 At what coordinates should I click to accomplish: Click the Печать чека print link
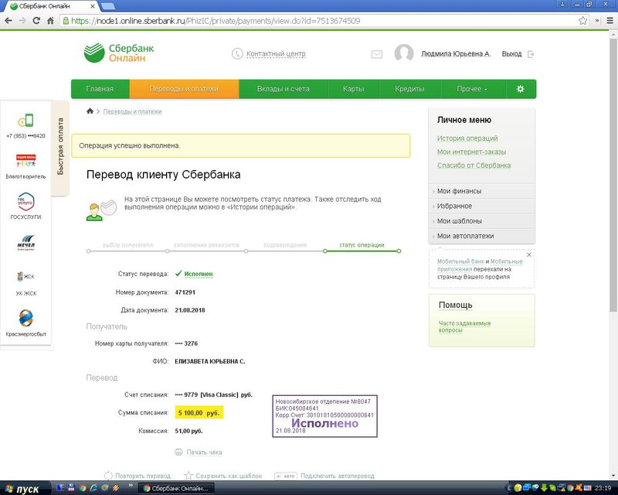click(204, 452)
